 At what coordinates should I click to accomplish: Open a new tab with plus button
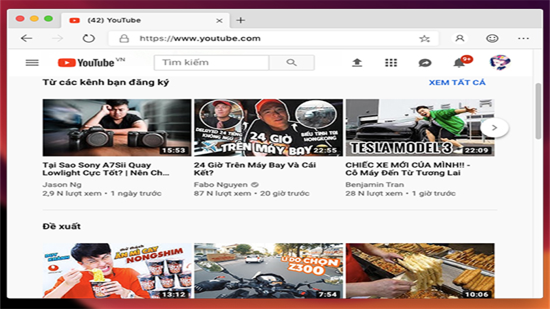(241, 21)
